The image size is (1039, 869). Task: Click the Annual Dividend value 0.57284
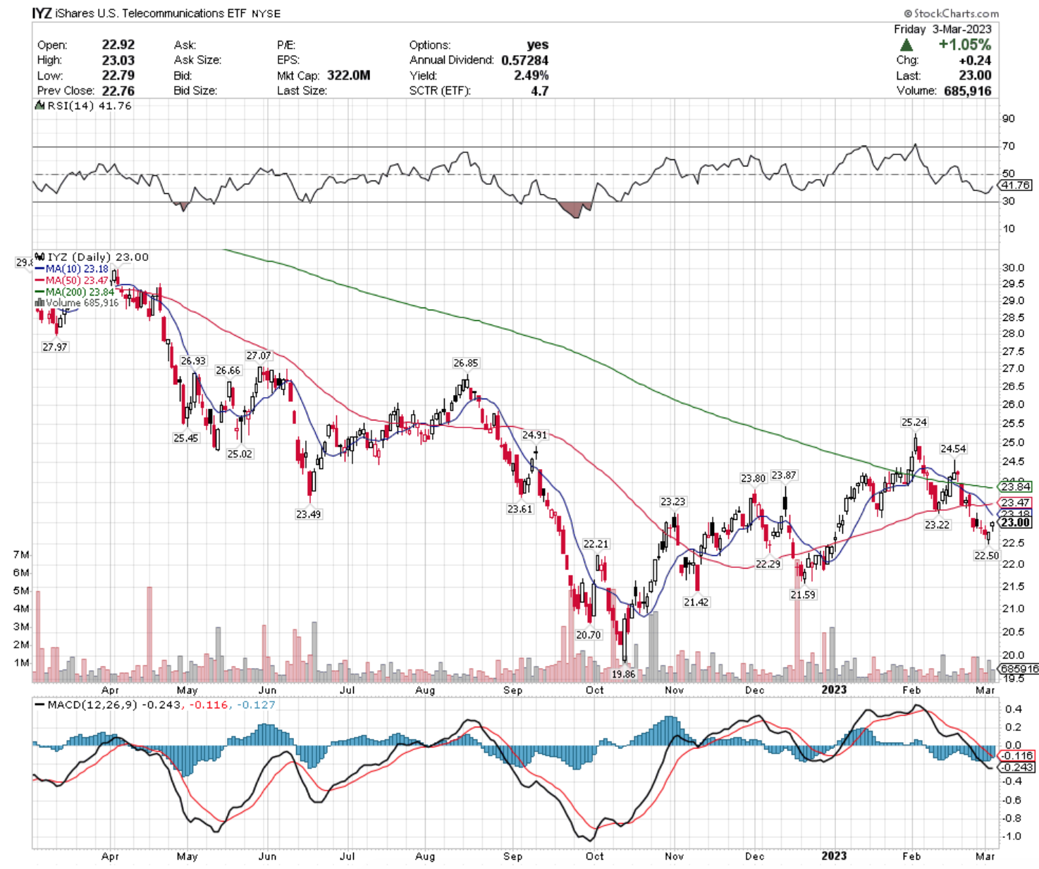tap(525, 60)
